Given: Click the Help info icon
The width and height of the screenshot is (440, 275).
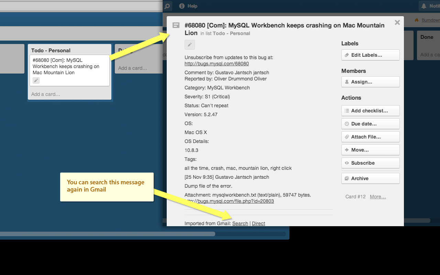Looking at the screenshot, I should tap(182, 6).
